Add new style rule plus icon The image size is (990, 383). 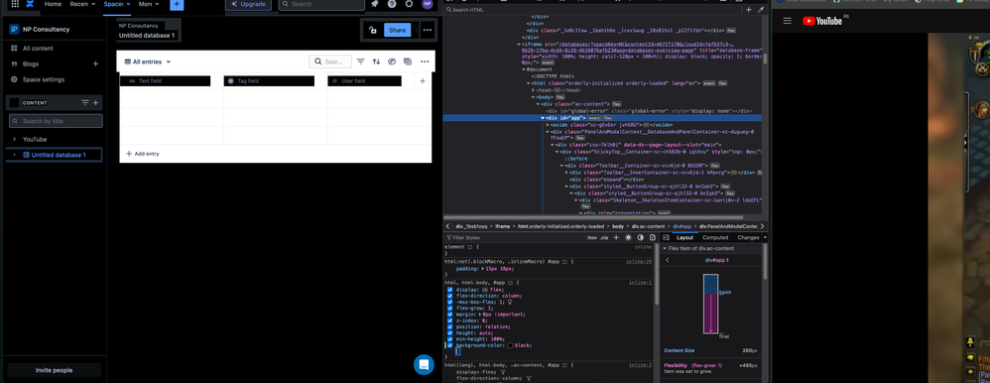(616, 237)
